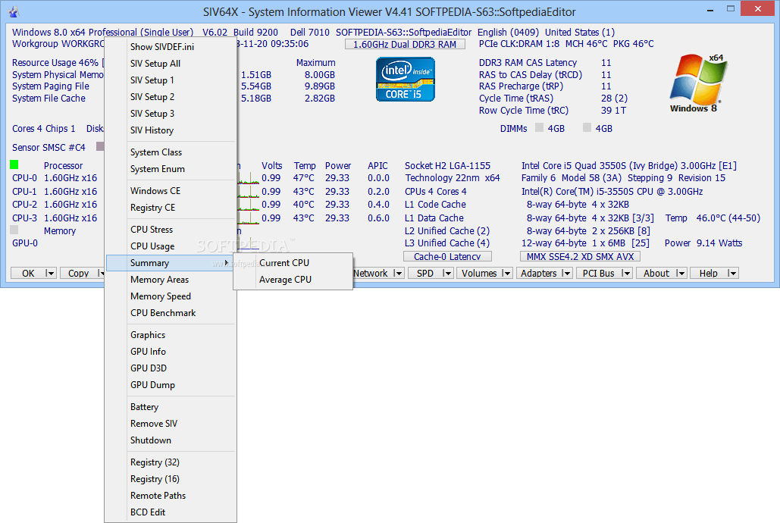This screenshot has height=523, width=780.
Task: Expand the Summary submenu arrow
Action: tap(227, 263)
